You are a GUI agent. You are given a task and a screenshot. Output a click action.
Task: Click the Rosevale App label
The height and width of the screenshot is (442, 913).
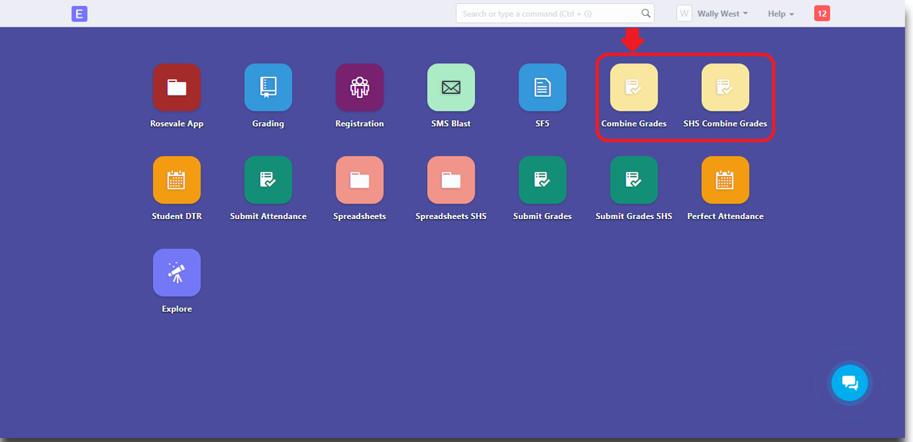pyautogui.click(x=177, y=124)
